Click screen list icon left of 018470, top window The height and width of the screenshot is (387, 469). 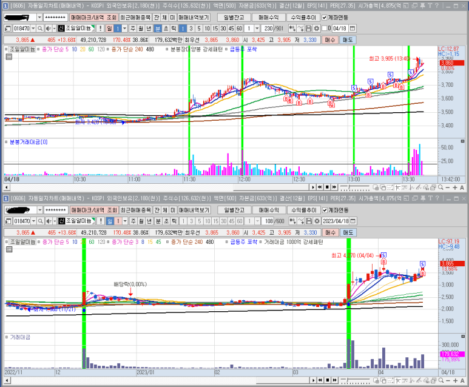click(x=8, y=29)
